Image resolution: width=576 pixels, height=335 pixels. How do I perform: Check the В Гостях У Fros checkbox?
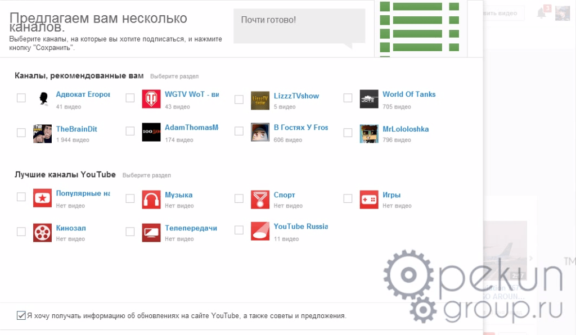click(238, 131)
